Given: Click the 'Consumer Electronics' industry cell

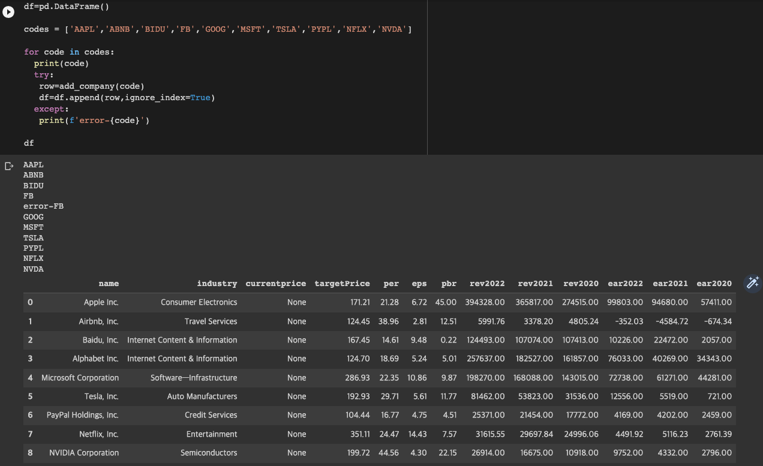Looking at the screenshot, I should (199, 302).
